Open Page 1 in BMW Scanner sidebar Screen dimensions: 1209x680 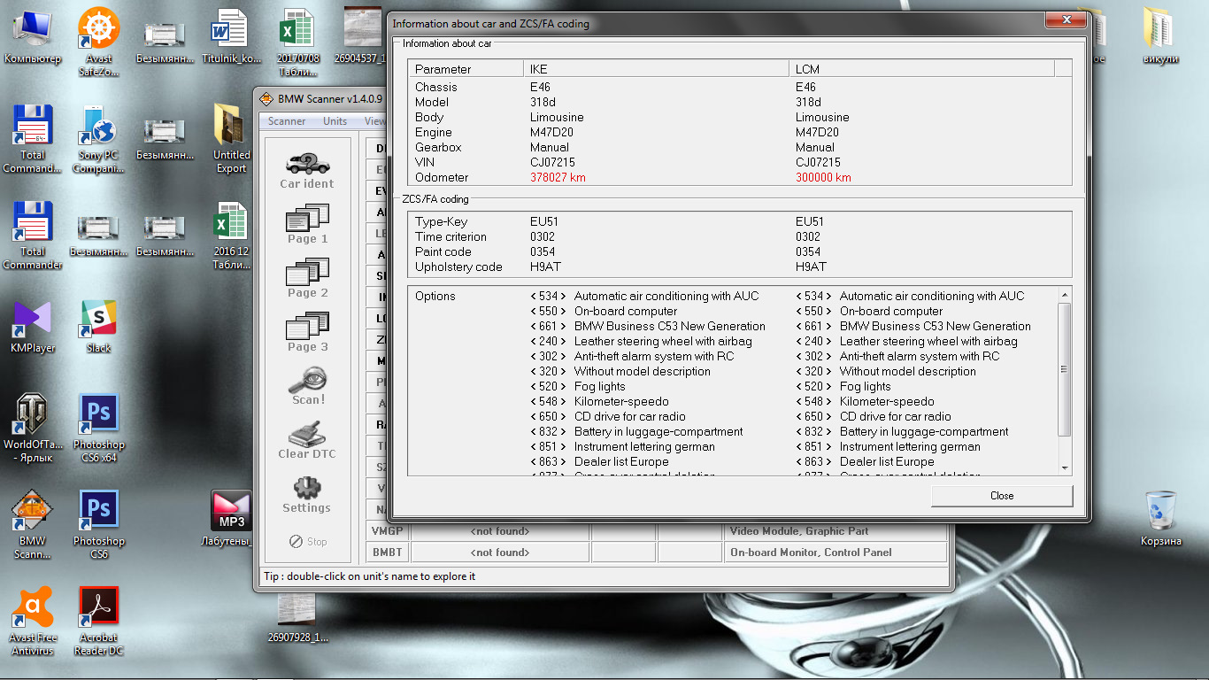tap(307, 224)
